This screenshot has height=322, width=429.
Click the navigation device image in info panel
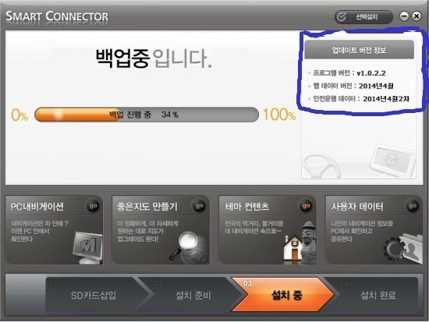point(393,159)
